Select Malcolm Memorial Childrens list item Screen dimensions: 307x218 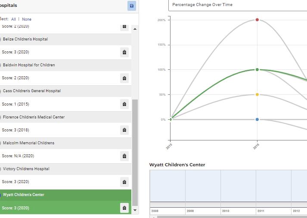pyautogui.click(x=28, y=143)
